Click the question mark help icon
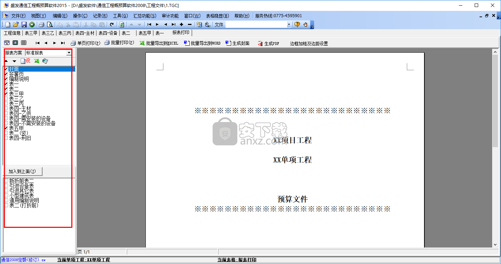 [x=297, y=25]
